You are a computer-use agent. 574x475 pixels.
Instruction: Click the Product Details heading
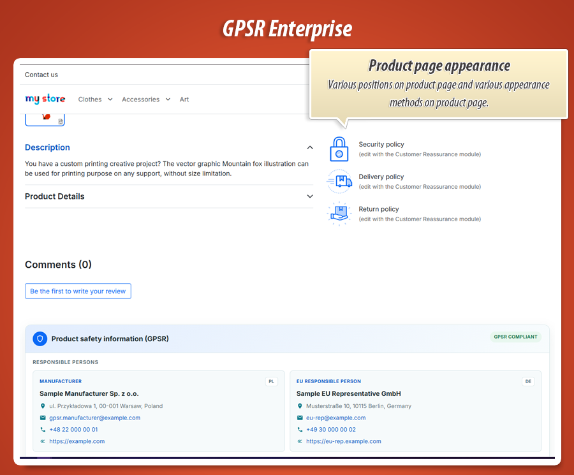55,196
